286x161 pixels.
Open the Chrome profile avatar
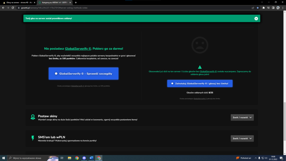pos(278,8)
